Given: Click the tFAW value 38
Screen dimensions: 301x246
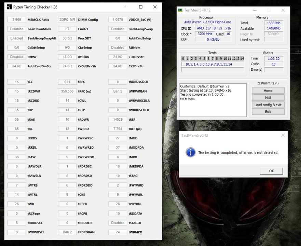Looking at the screenshot, I should coord(17,157).
